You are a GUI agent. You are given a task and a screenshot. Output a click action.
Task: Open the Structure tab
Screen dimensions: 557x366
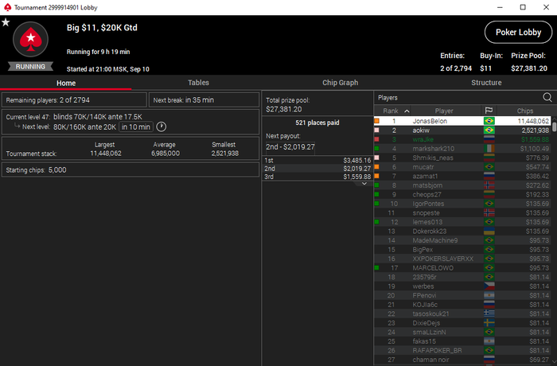[486, 83]
